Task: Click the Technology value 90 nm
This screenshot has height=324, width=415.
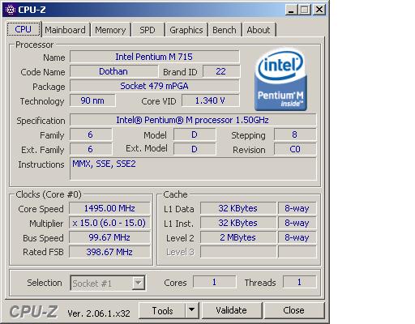Action: [x=92, y=100]
